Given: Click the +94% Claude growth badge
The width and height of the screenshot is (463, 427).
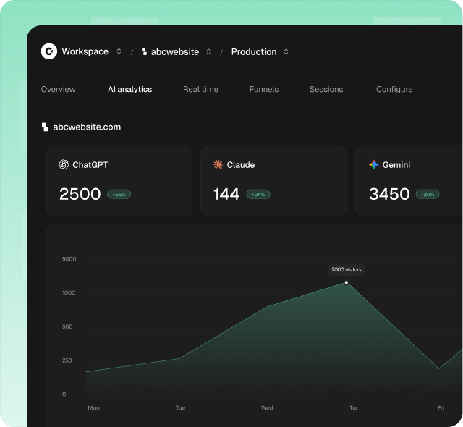Looking at the screenshot, I should (x=258, y=194).
